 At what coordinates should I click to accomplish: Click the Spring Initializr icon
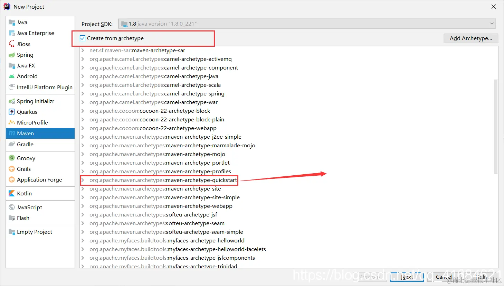pos(12,101)
